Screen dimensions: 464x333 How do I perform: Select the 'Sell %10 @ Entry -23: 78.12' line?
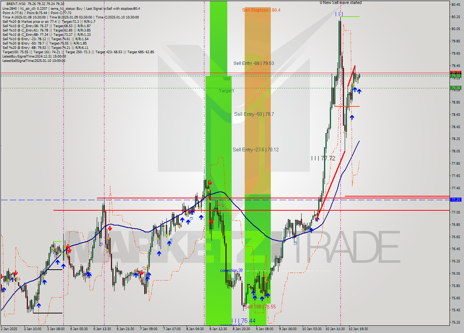coord(45,39)
